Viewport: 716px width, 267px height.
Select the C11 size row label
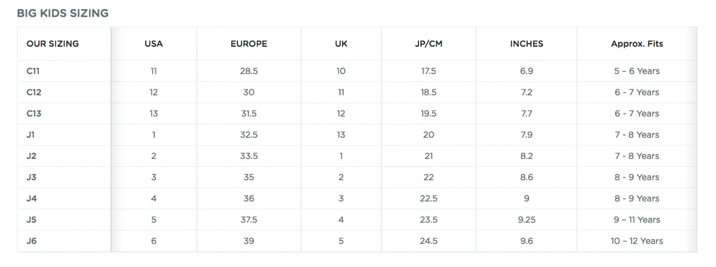coord(33,71)
